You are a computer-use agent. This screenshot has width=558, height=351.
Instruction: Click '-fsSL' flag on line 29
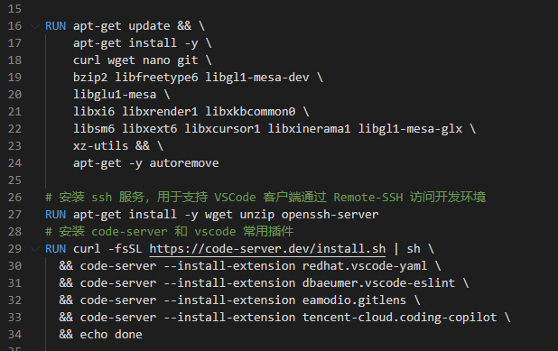(125, 248)
